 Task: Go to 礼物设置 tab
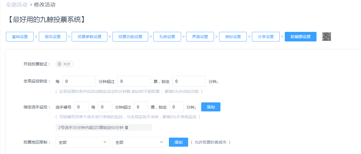(167, 37)
